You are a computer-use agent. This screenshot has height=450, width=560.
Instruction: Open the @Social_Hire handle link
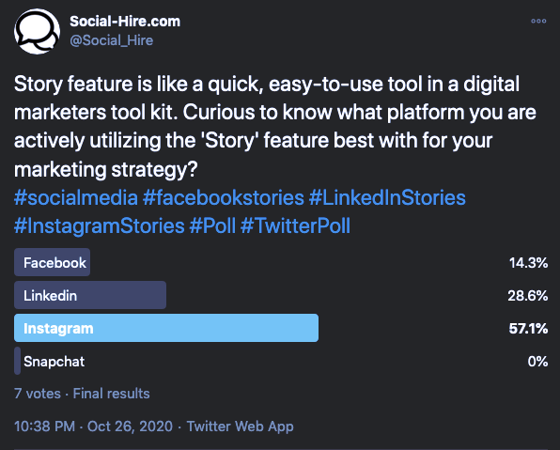pyautogui.click(x=112, y=40)
